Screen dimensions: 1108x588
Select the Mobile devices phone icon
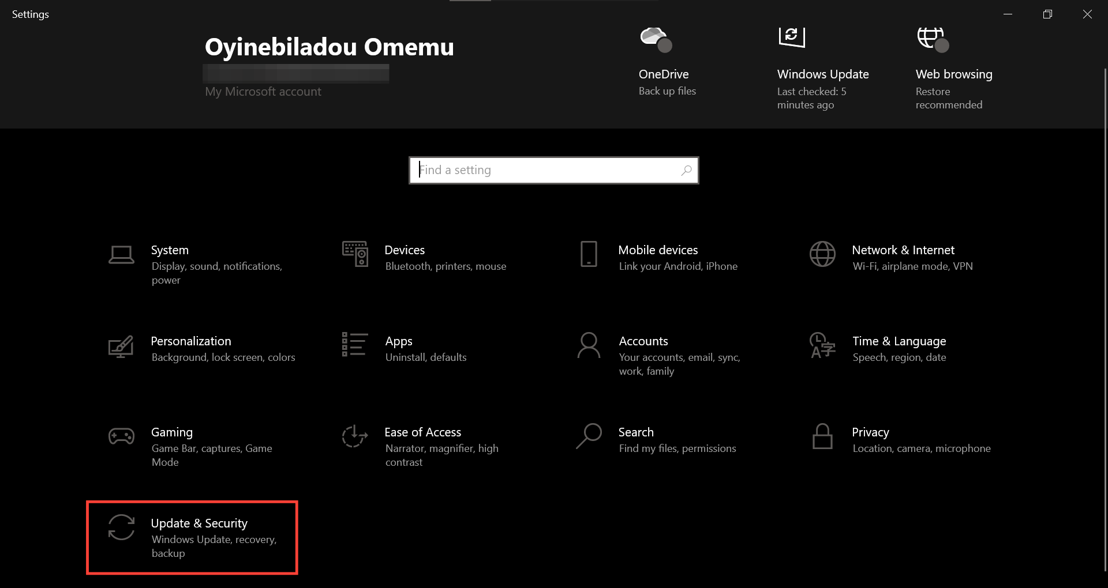click(589, 254)
